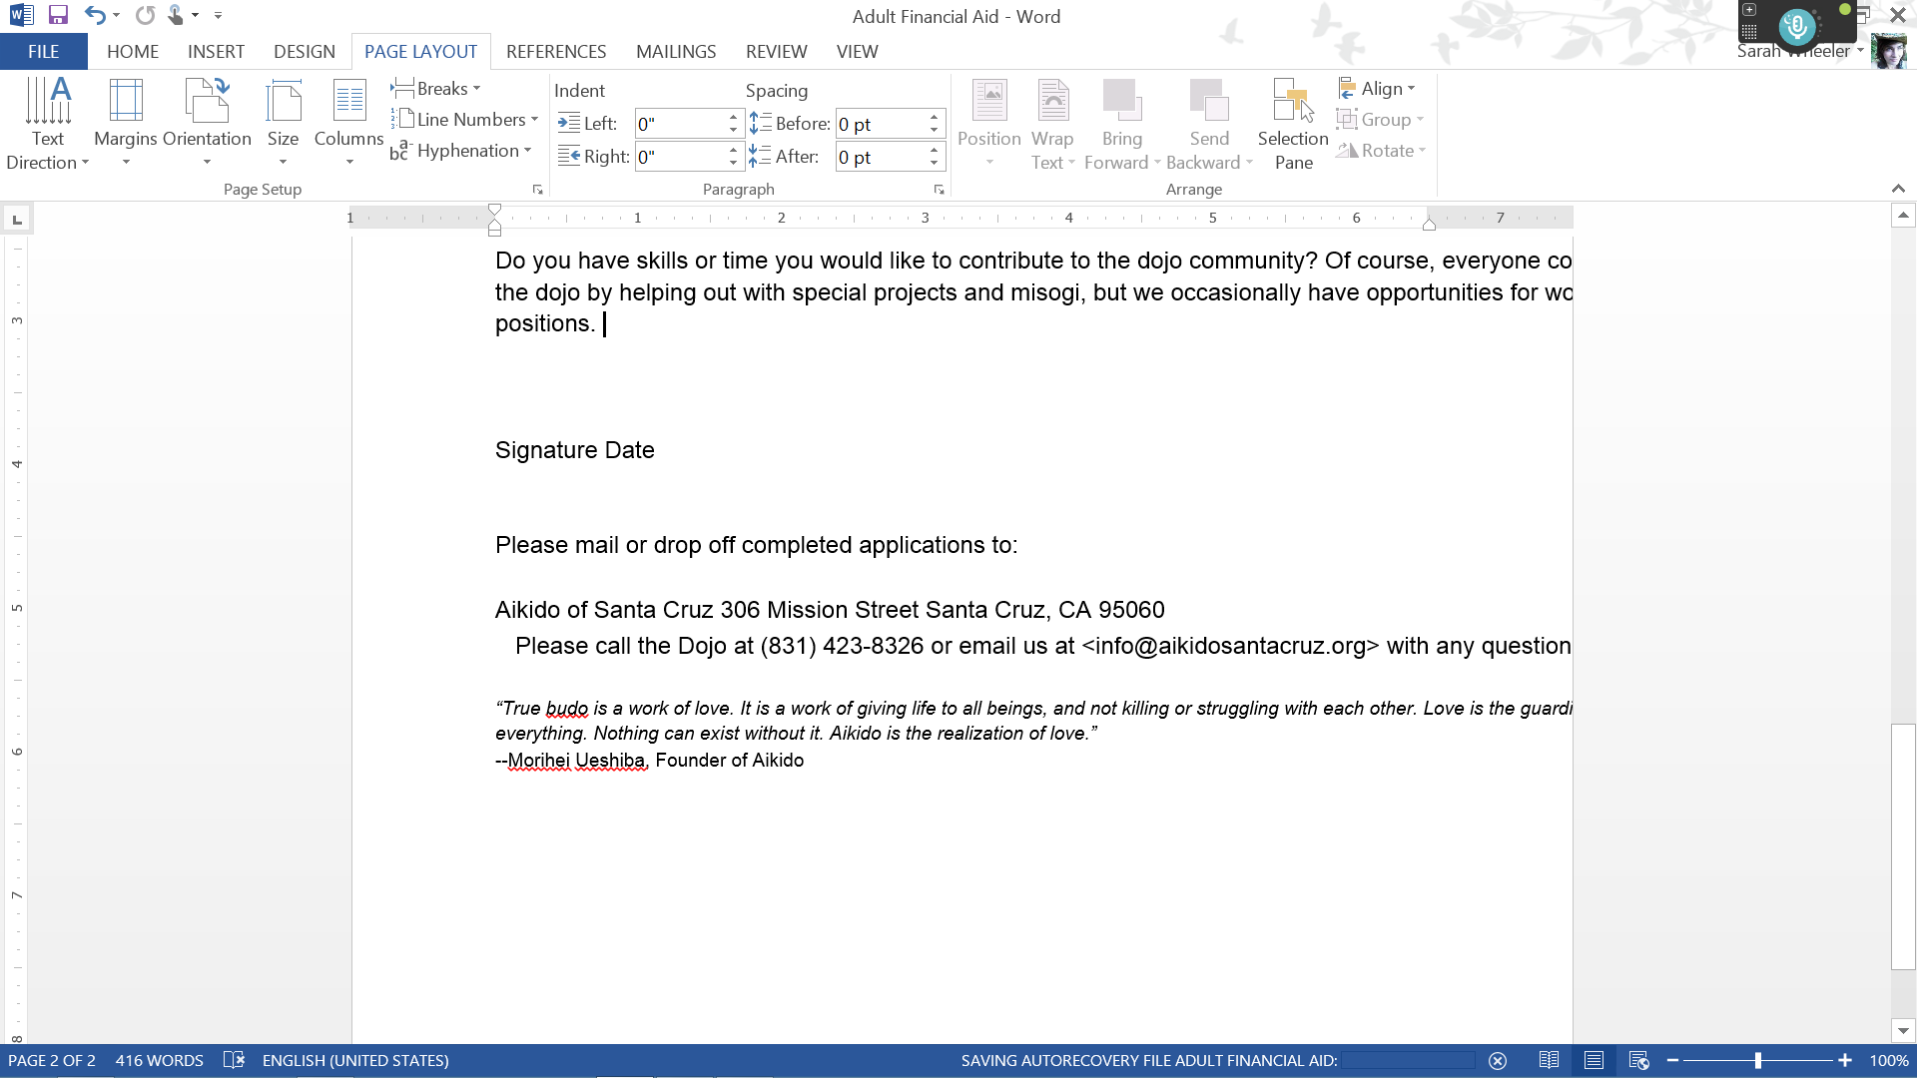Open the Align options button
The width and height of the screenshot is (1917, 1078).
pyautogui.click(x=1378, y=89)
